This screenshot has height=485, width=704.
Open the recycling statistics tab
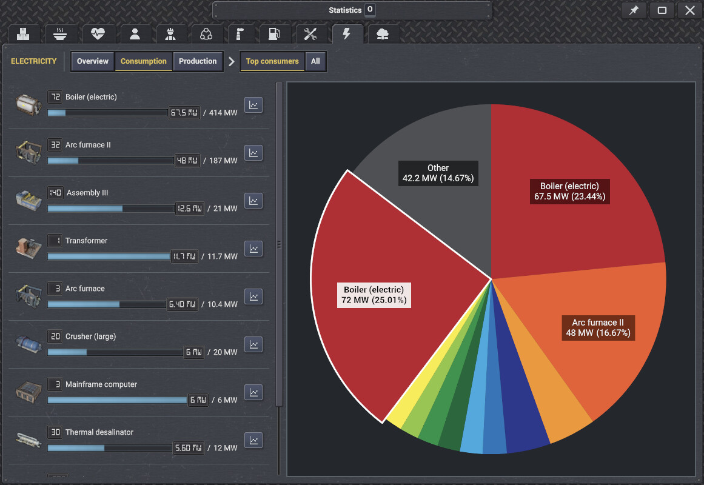click(206, 34)
